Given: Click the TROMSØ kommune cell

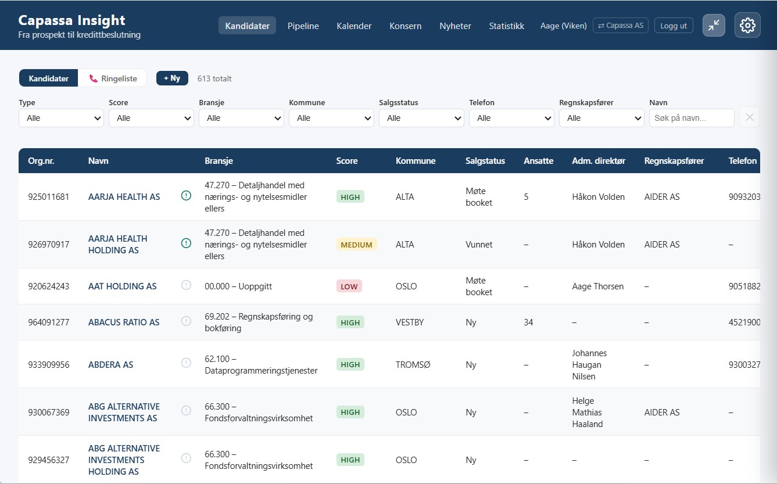Looking at the screenshot, I should coord(413,365).
